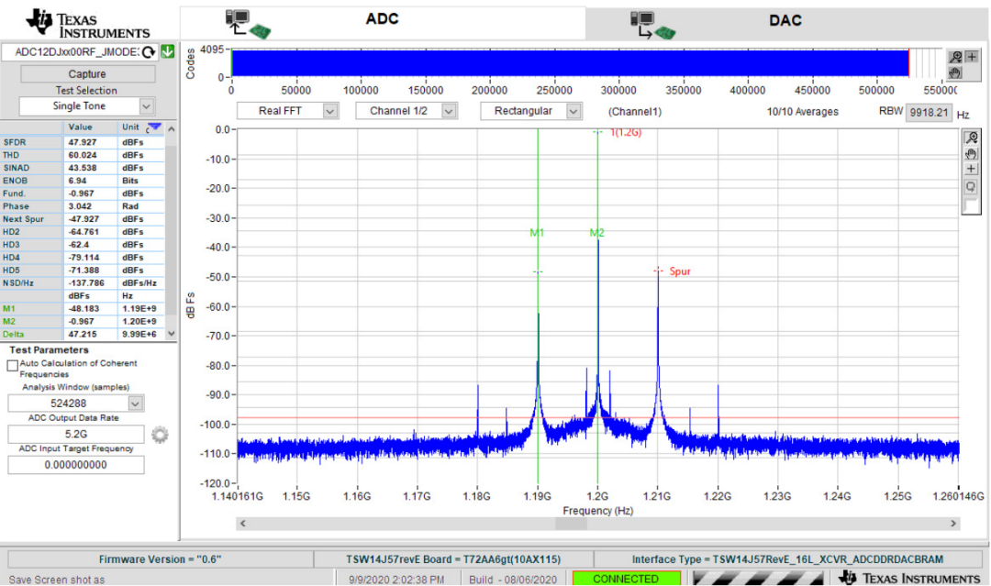Select the pan hand tool on FFT plot

971,153
